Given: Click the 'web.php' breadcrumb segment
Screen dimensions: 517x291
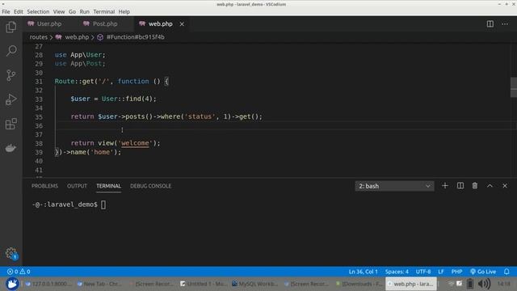Looking at the screenshot, I should pos(77,37).
